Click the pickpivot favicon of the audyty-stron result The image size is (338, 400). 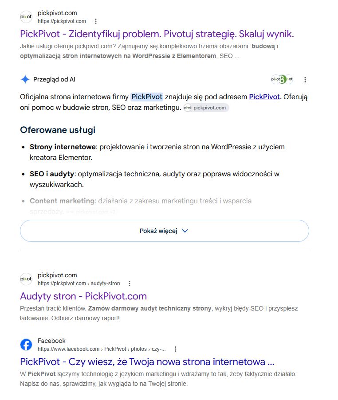[26, 279]
